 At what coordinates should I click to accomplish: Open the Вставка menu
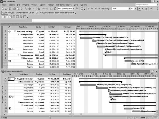(26, 5)
